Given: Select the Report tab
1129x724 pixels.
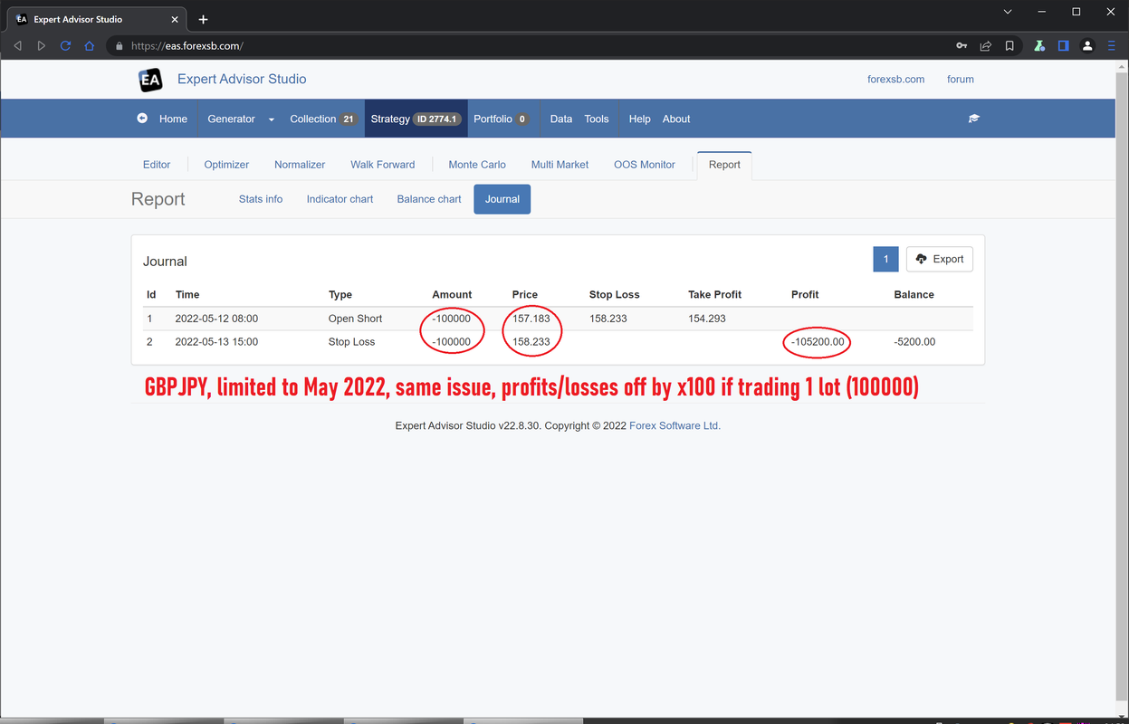Looking at the screenshot, I should 724,165.
